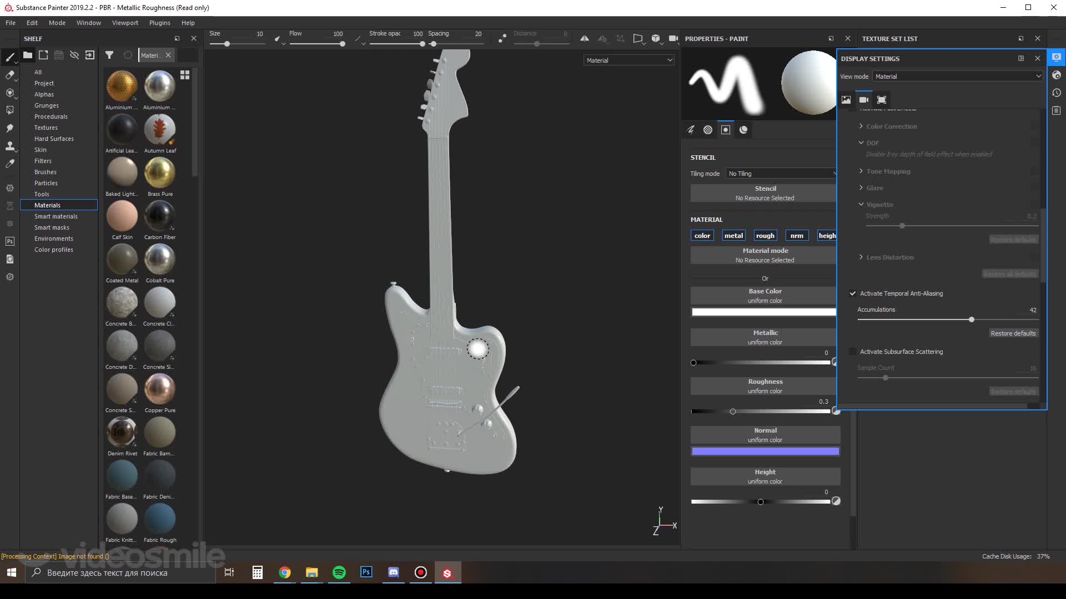This screenshot has width=1066, height=599.
Task: Open the Stencil properties tab icon
Action: click(x=726, y=130)
